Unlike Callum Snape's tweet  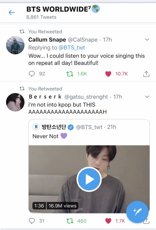click(x=108, y=74)
